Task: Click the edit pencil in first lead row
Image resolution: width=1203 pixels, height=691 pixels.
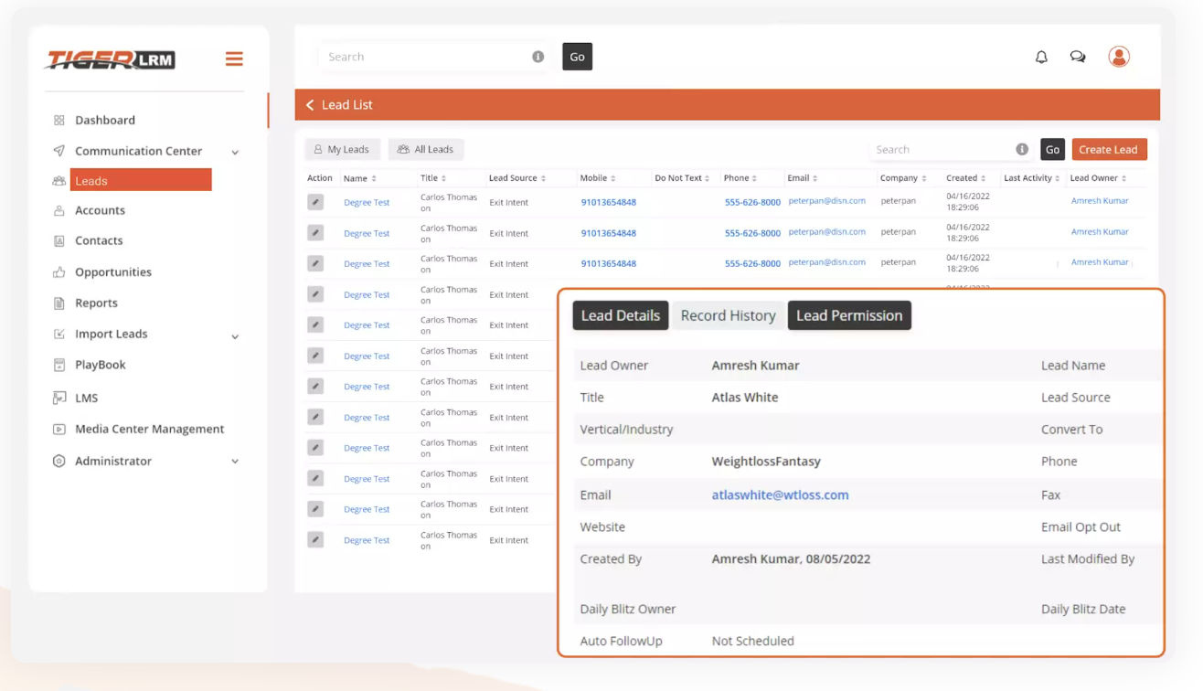Action: click(x=315, y=202)
